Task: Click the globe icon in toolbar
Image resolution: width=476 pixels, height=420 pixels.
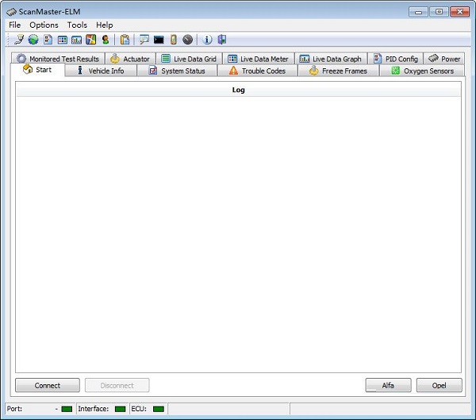Action: coord(33,40)
